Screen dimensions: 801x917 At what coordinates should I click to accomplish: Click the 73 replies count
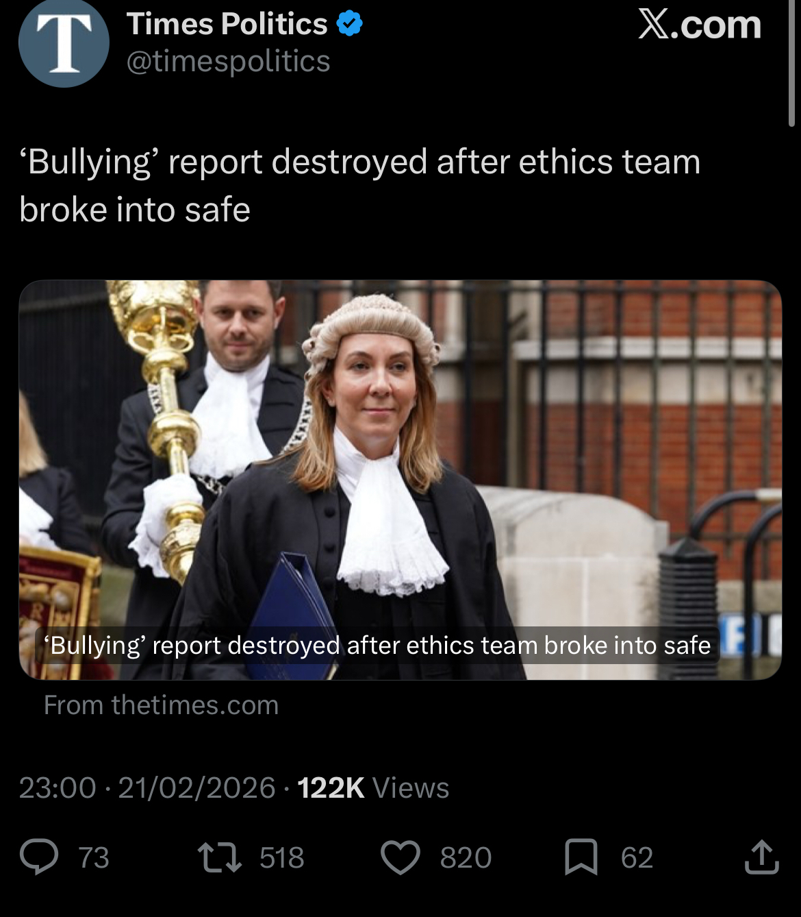(x=94, y=858)
